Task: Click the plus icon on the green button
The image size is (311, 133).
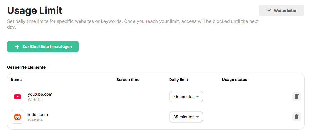Action: [17, 47]
